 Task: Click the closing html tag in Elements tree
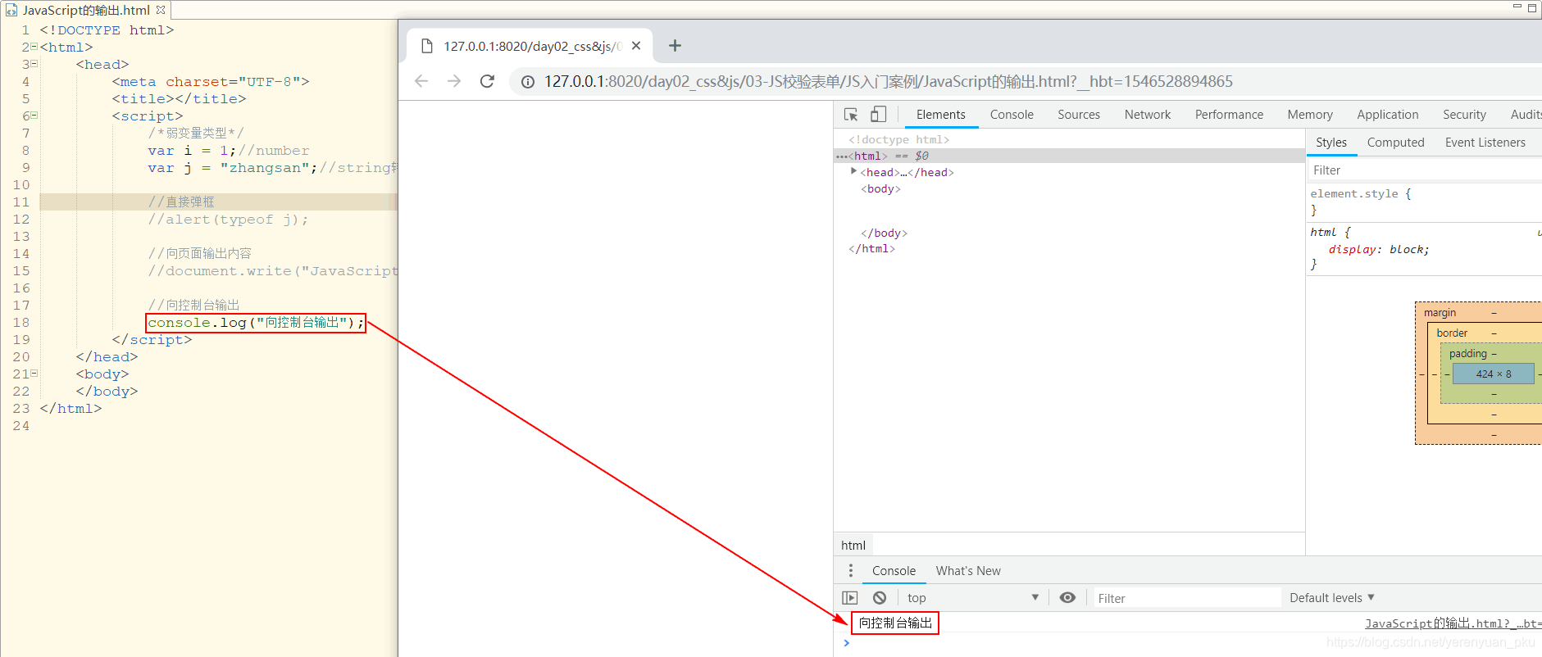871,248
